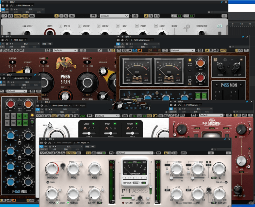Adjust LOW band Fine Q slider

click(x=89, y=133)
